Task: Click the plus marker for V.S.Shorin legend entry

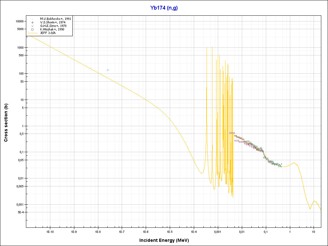Action: click(33, 22)
